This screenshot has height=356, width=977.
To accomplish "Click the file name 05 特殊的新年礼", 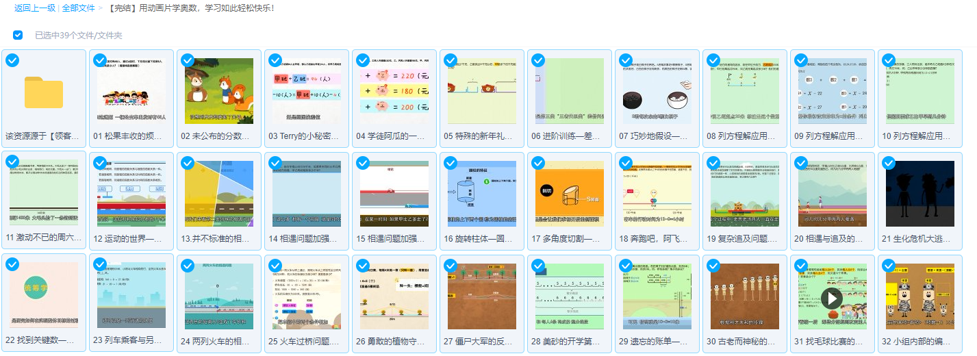I will pyautogui.click(x=478, y=136).
